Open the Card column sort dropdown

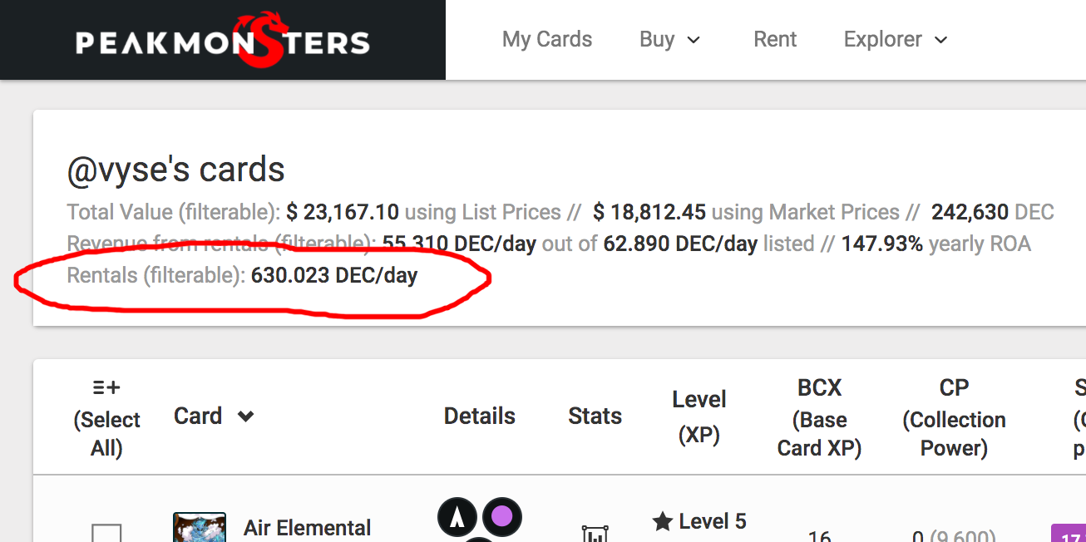pyautogui.click(x=245, y=416)
